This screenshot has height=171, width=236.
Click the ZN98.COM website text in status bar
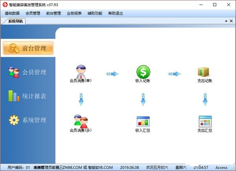[72, 167]
